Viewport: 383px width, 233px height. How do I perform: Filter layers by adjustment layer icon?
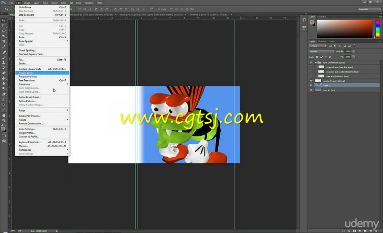335,46
